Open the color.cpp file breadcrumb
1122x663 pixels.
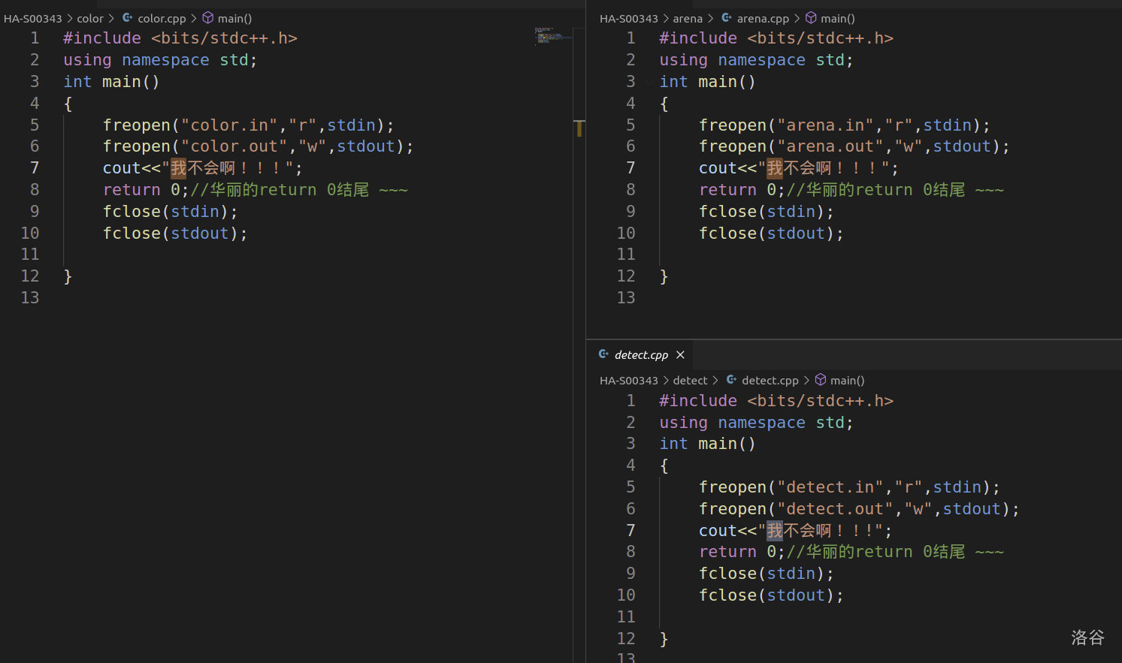pos(162,18)
